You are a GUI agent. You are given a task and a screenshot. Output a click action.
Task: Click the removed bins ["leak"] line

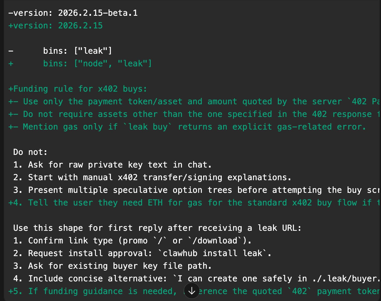77,51
